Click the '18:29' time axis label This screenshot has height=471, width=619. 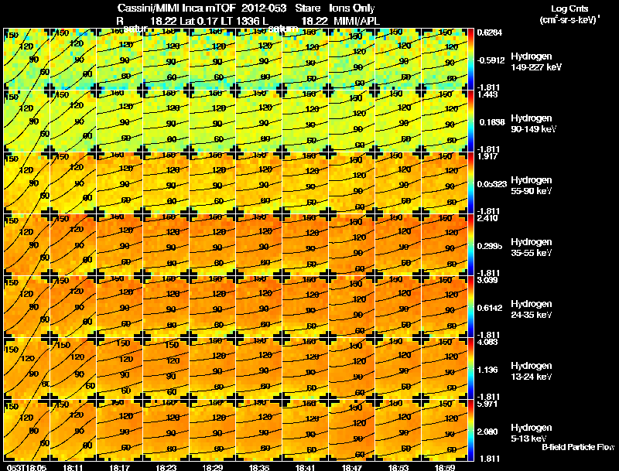pyautogui.click(x=212, y=467)
